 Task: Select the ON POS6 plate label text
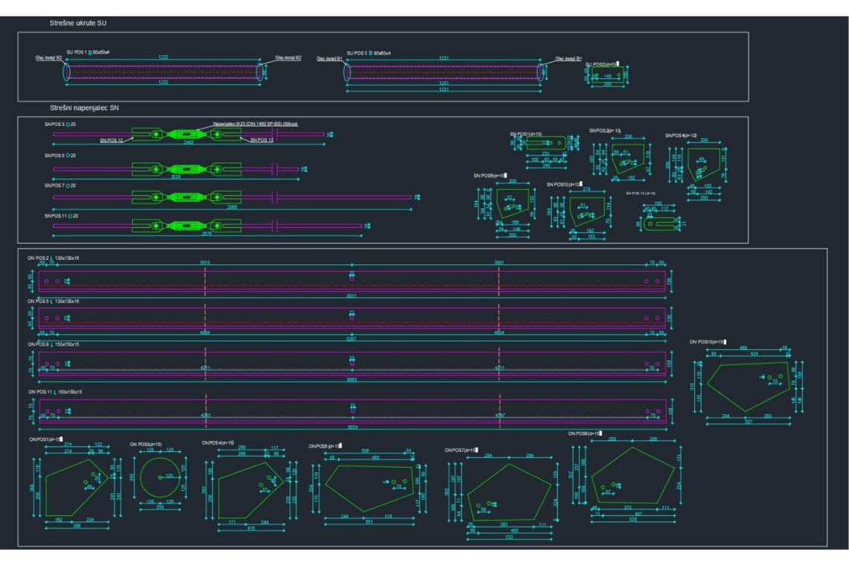click(325, 446)
